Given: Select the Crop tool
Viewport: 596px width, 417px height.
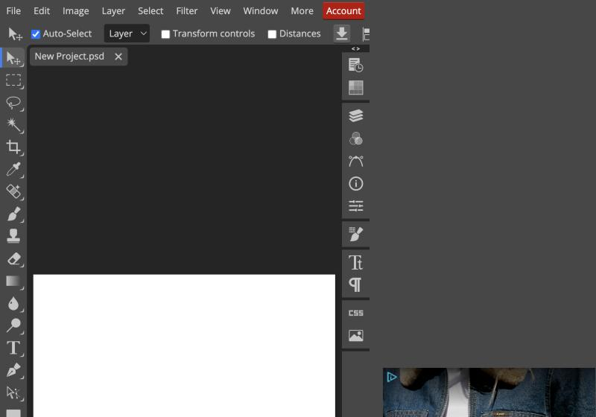Looking at the screenshot, I should pyautogui.click(x=13, y=147).
